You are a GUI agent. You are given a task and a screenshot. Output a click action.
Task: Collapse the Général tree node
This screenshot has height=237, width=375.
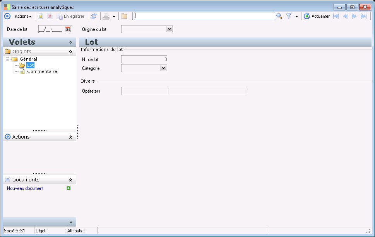(x=8, y=59)
